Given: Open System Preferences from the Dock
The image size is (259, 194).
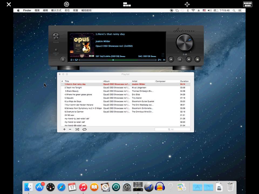Looking at the screenshot, I should click(x=127, y=187).
